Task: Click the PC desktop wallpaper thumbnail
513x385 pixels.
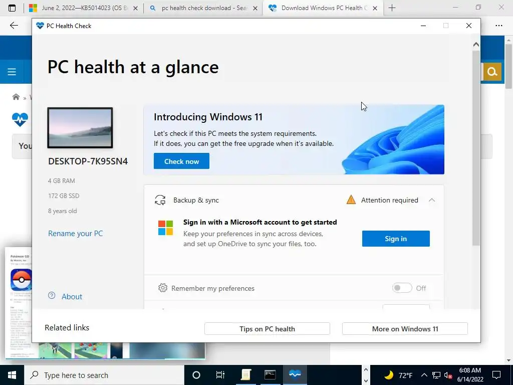Action: click(80, 128)
